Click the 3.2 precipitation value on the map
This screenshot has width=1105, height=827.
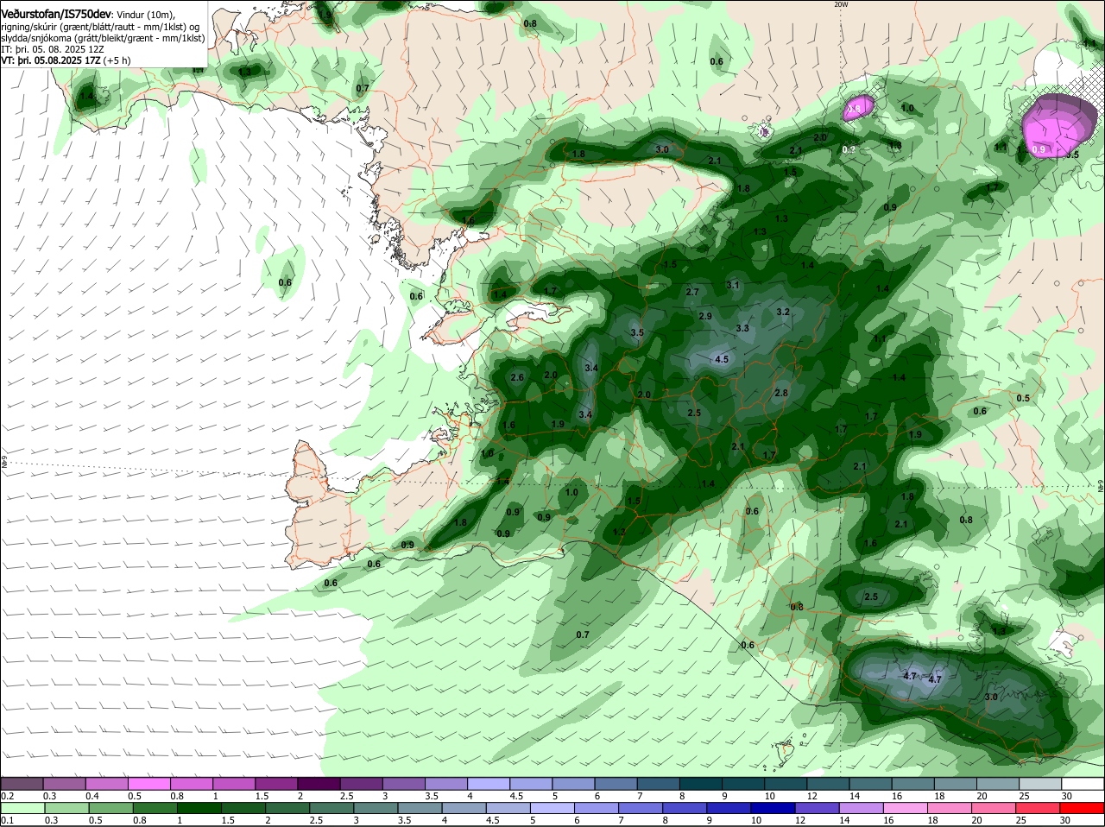pyautogui.click(x=783, y=312)
